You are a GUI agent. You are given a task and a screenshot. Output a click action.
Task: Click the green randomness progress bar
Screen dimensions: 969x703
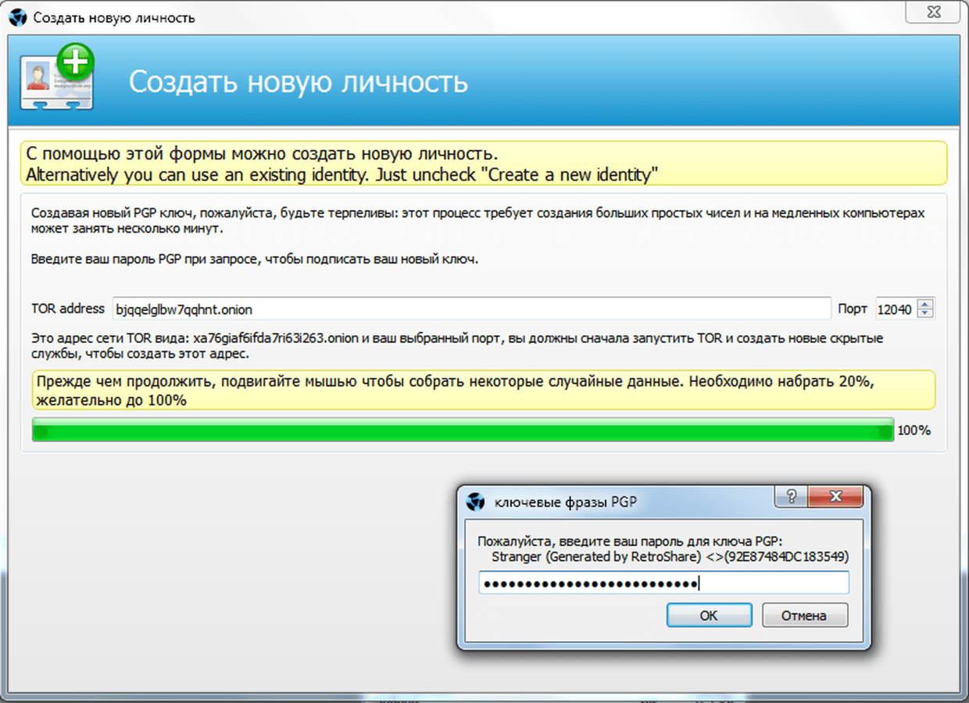(x=462, y=430)
